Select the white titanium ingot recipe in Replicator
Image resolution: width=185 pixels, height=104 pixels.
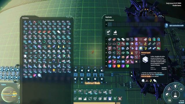pos(123,39)
